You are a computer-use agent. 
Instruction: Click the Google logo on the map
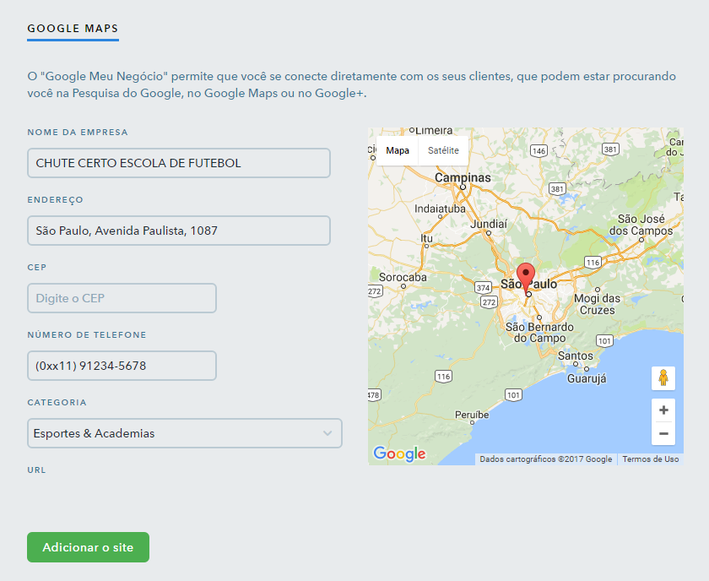point(399,453)
